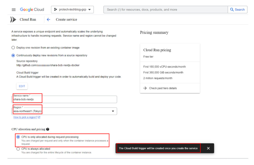Go back using the arrow icon
254x165 pixels.
coord(49,20)
